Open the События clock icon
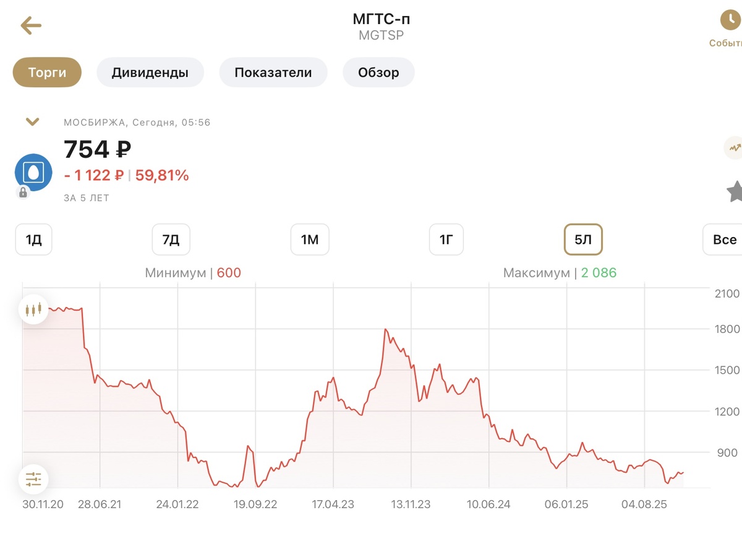Viewport: 742px width, 536px height. point(730,20)
